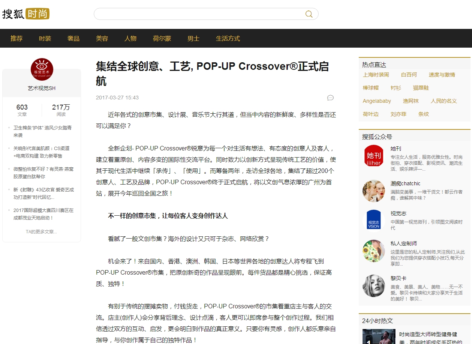Viewport: 472px width, 344px height.
Task: Open hot topic 荷叶边
Action: pos(371,114)
